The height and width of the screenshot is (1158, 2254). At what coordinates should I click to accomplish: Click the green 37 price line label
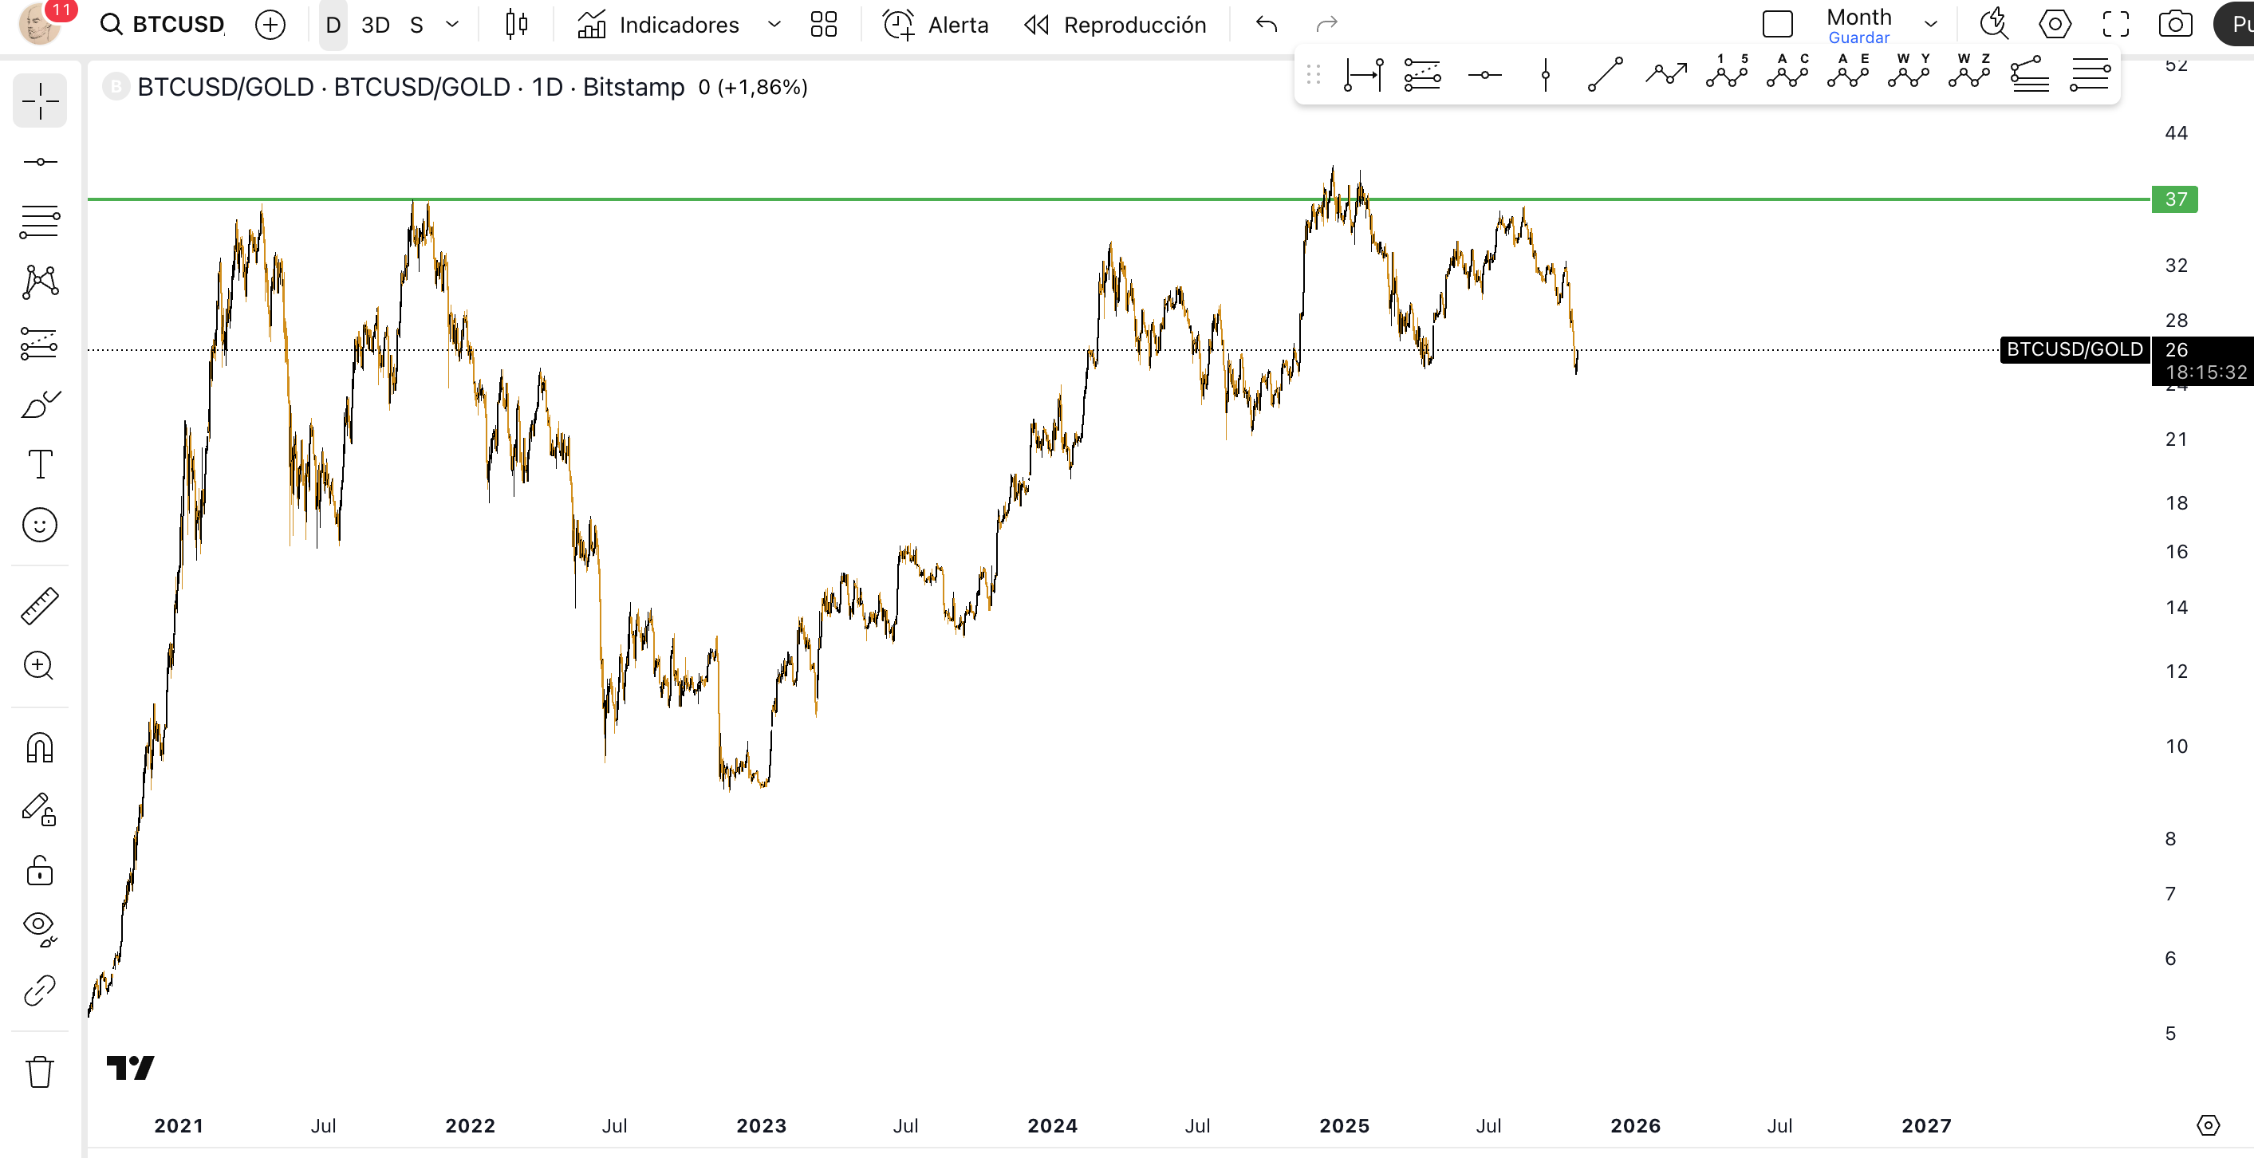click(x=2174, y=199)
